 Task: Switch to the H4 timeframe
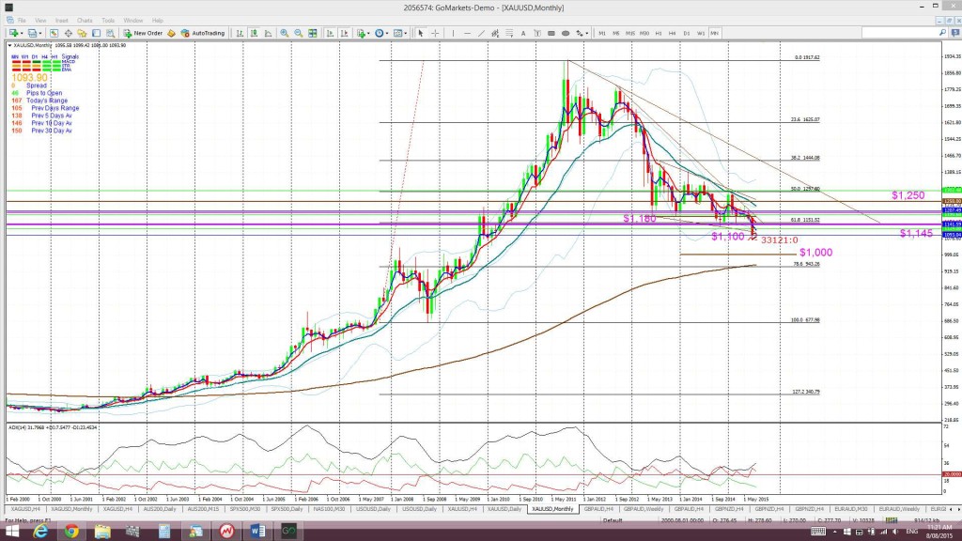tap(673, 33)
